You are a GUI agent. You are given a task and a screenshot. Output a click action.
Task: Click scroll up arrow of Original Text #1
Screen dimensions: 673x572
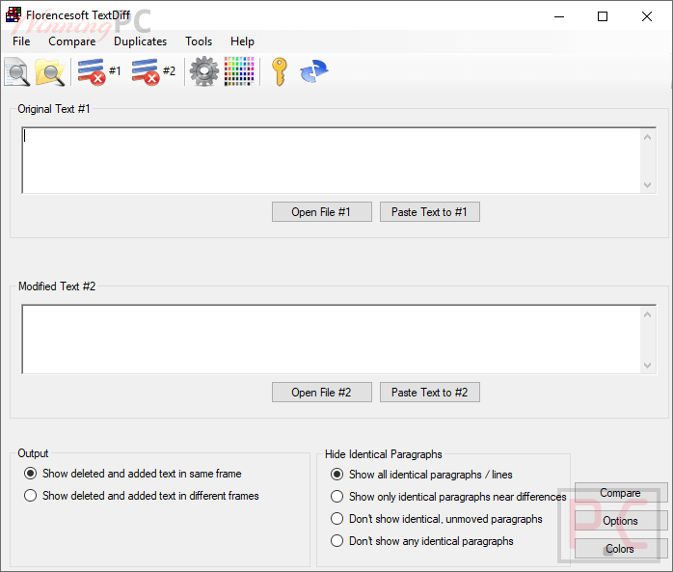point(648,137)
